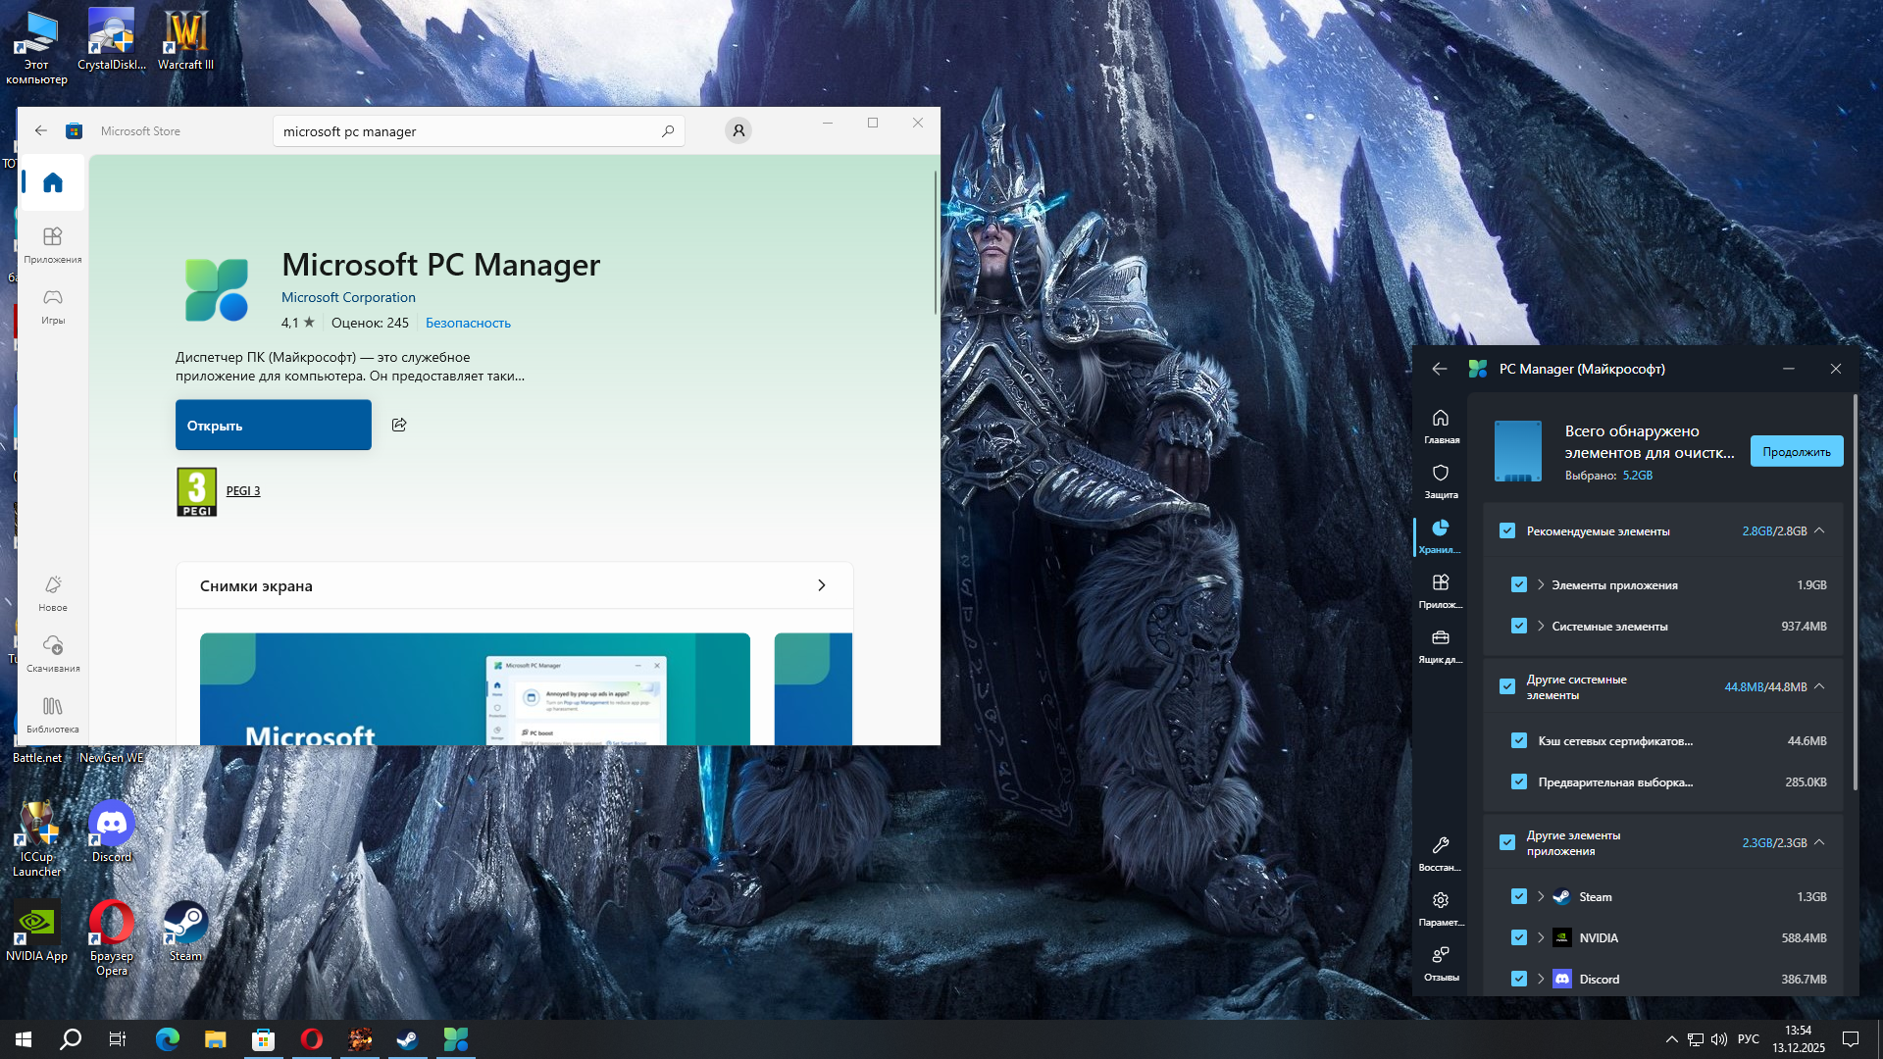Switch to Приложения tab in Store
The image size is (1883, 1059).
pyautogui.click(x=53, y=244)
